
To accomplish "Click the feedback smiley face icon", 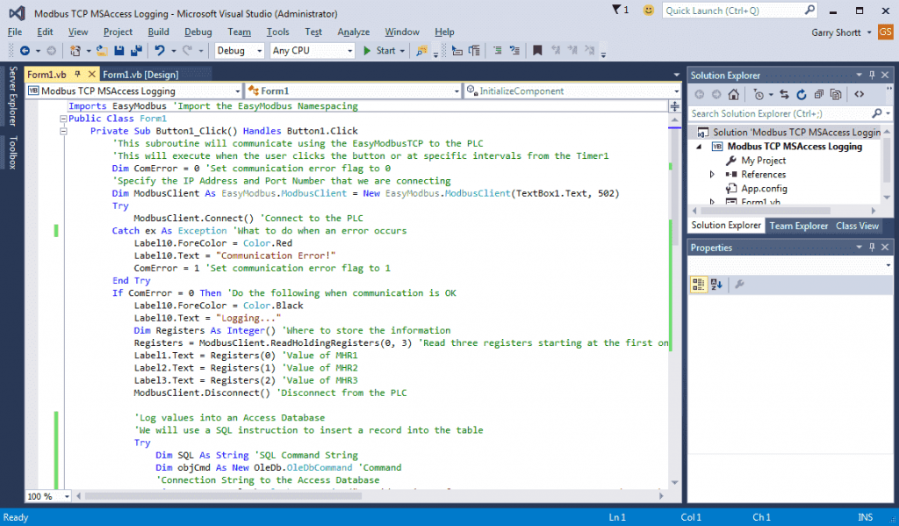I will [648, 10].
